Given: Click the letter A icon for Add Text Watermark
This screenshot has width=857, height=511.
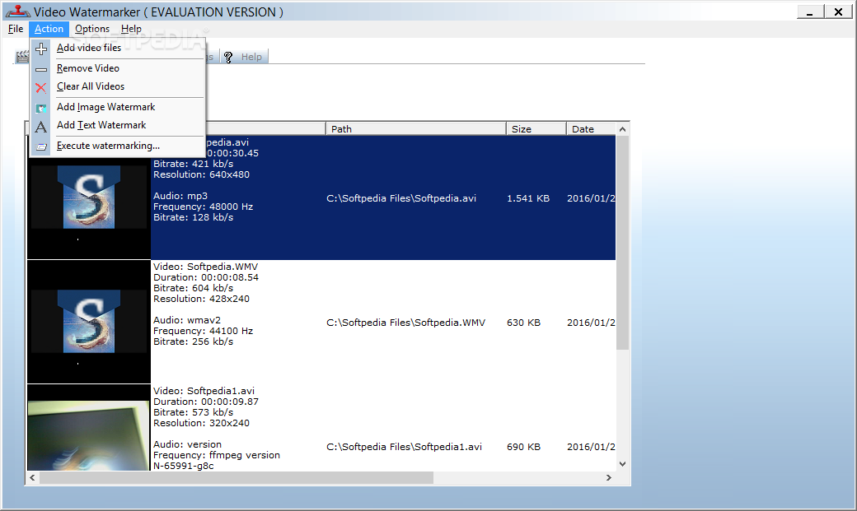Looking at the screenshot, I should (x=41, y=127).
